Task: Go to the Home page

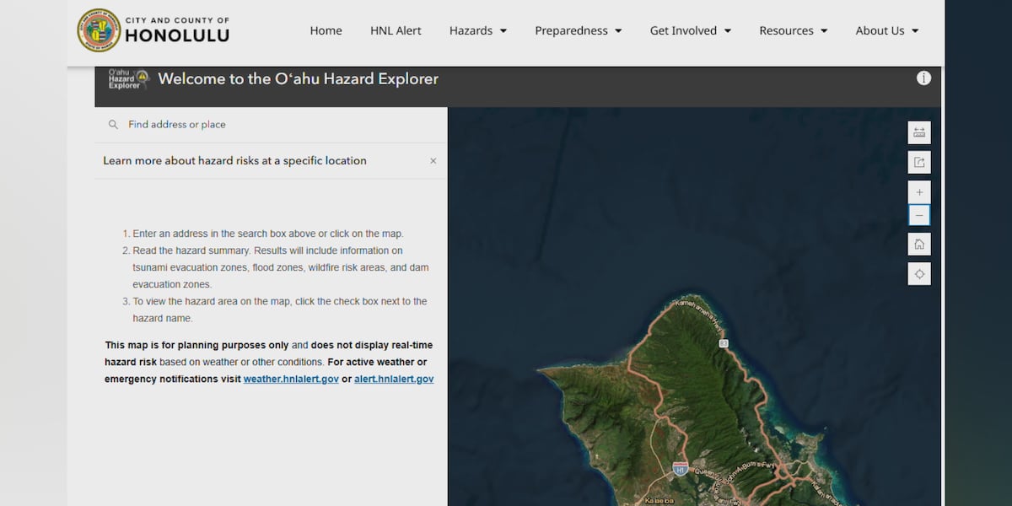Action: (326, 30)
